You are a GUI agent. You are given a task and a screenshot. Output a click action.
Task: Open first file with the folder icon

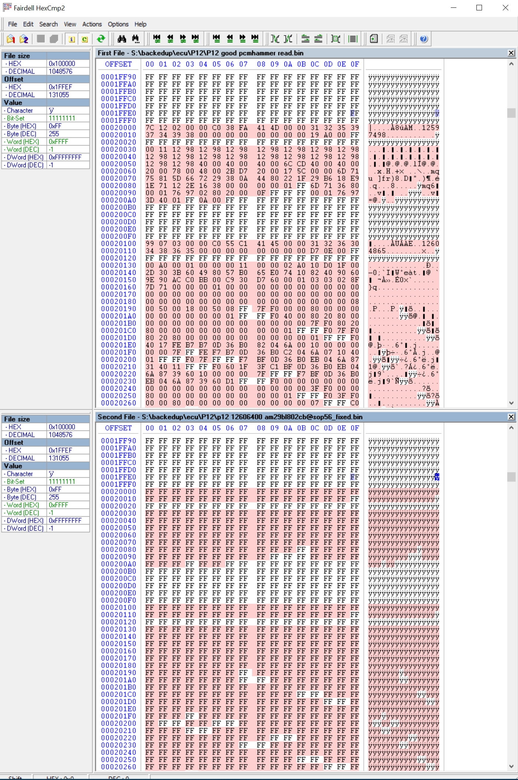[11, 39]
